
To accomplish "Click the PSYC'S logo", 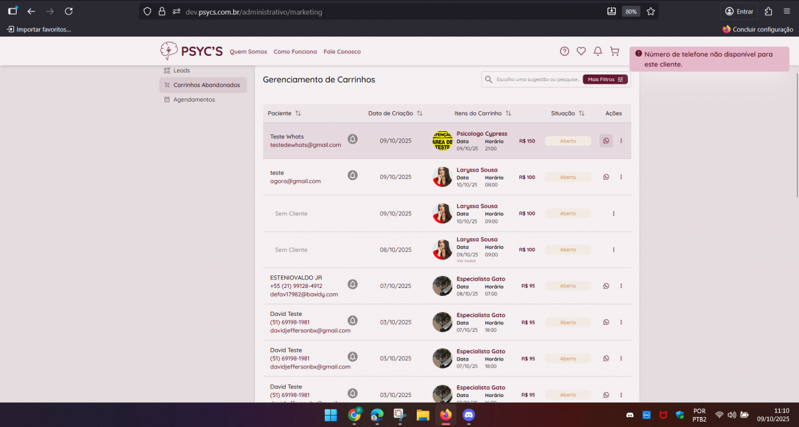I will (191, 51).
